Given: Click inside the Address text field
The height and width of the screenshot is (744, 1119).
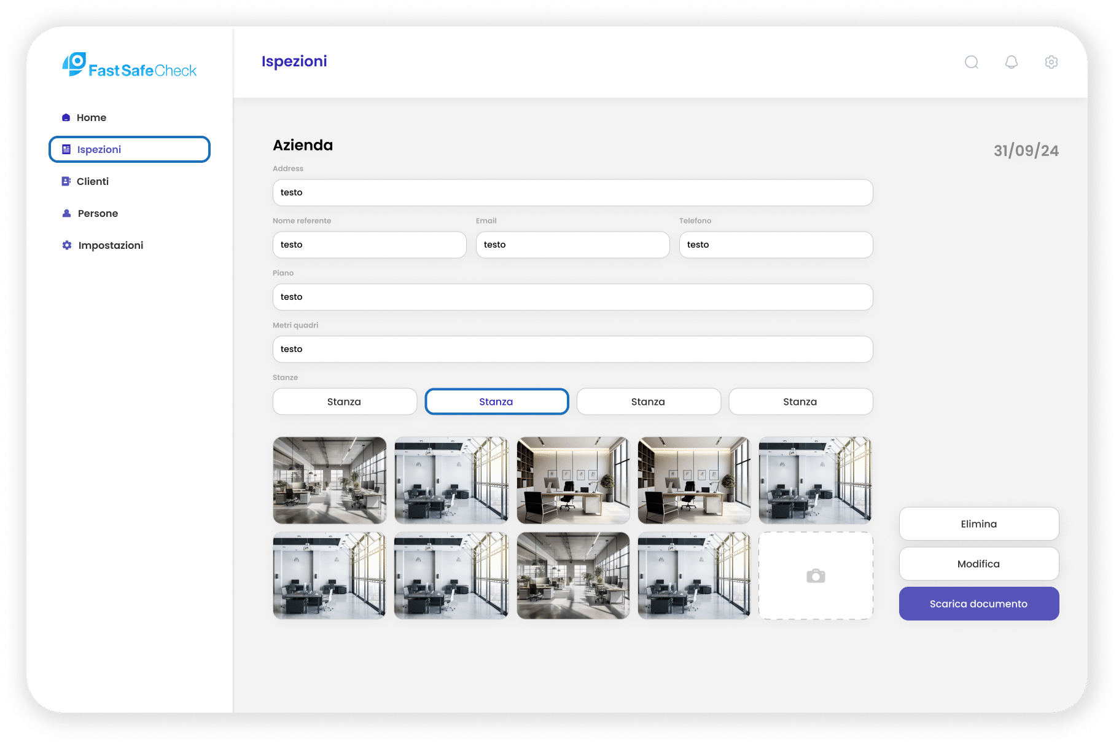Looking at the screenshot, I should [x=572, y=192].
